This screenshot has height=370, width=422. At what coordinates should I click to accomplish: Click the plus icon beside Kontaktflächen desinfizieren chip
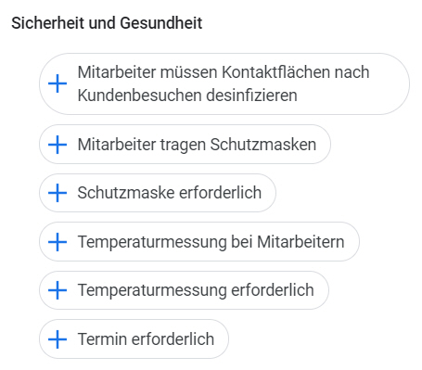58,83
